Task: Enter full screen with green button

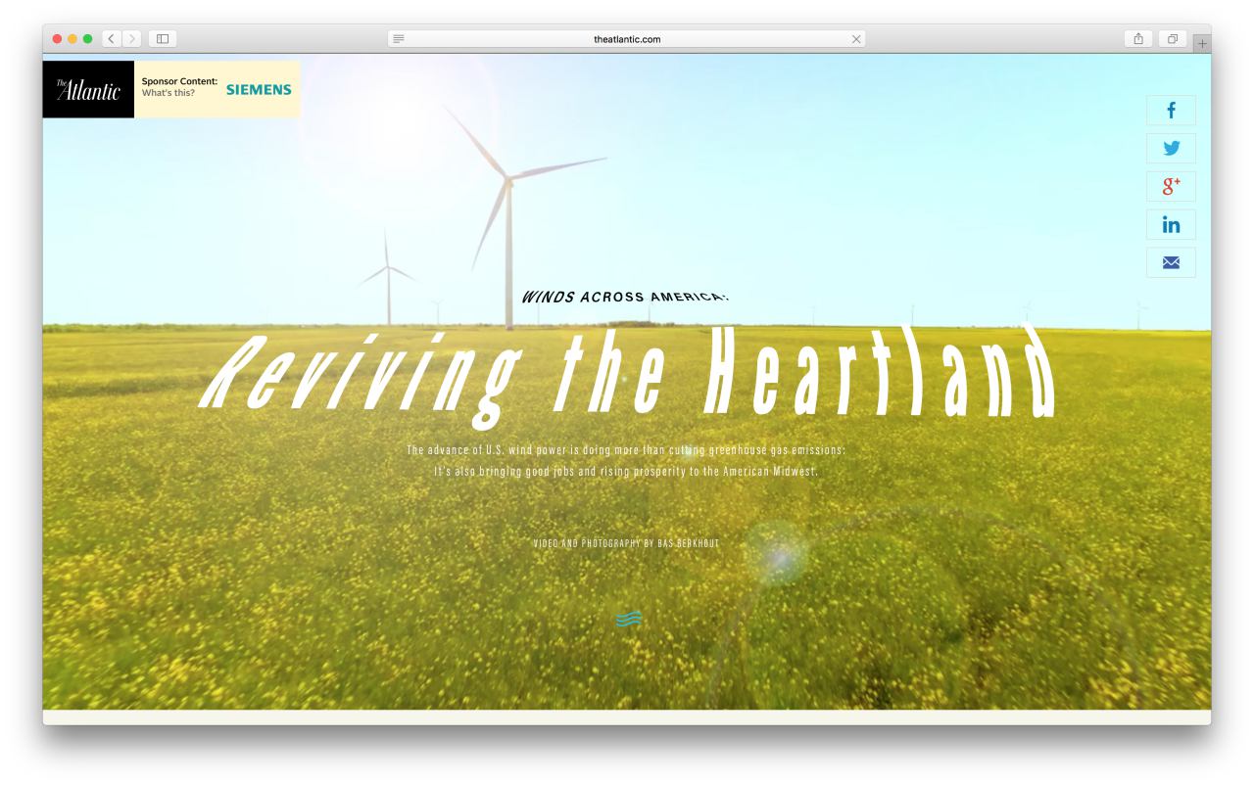Action: [x=88, y=39]
